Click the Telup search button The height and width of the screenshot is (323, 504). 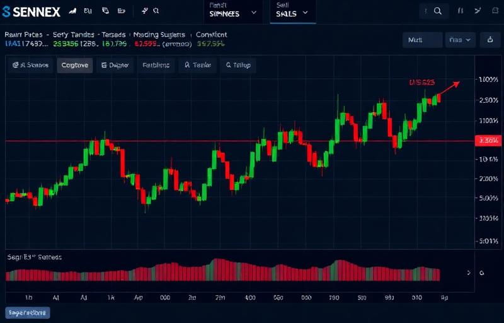pyautogui.click(x=238, y=66)
